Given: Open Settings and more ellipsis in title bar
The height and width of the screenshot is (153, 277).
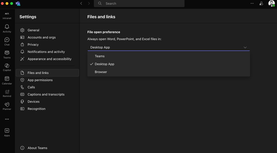Looking at the screenshot, I should tap(252, 3).
